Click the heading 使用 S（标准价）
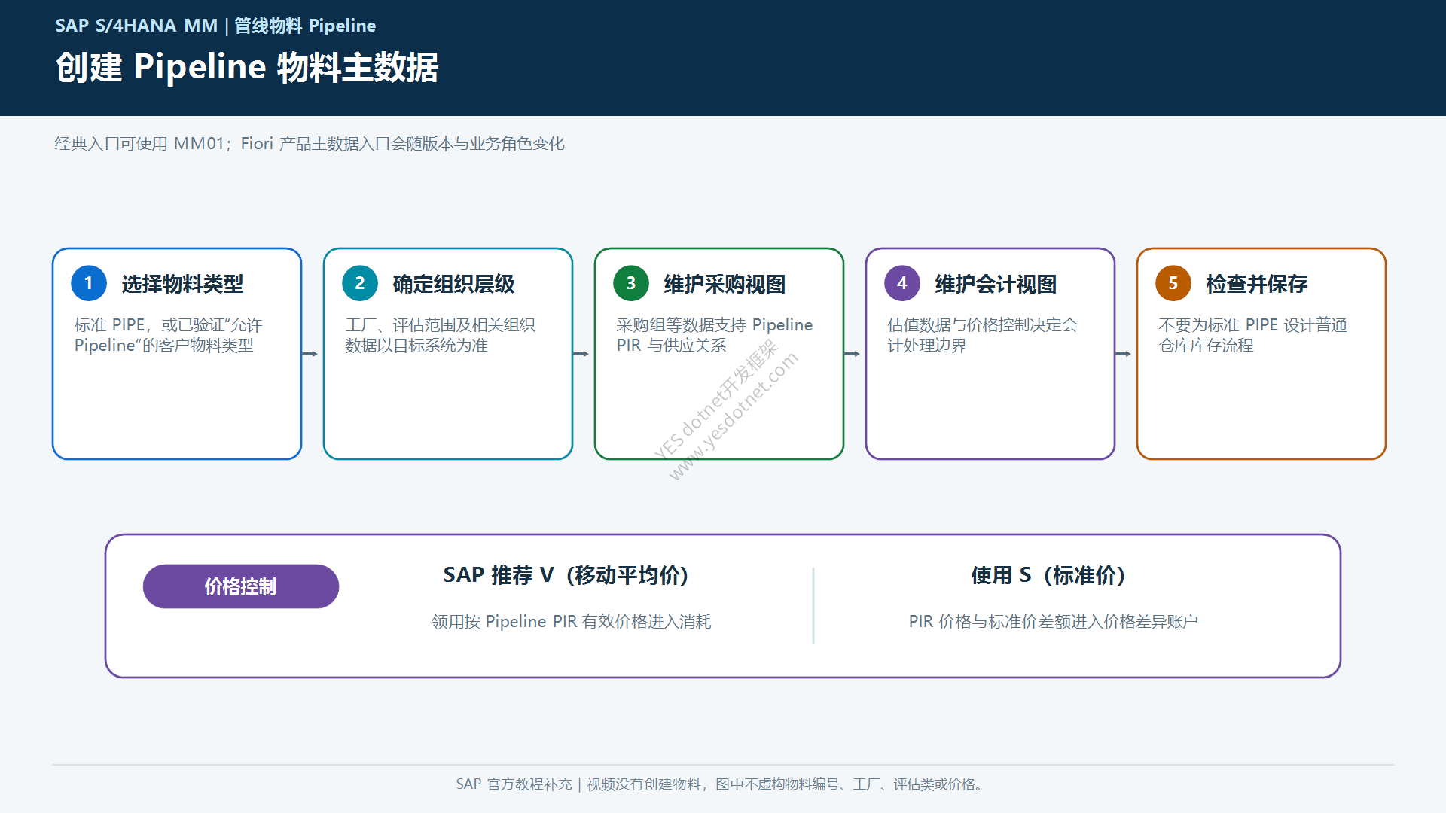The width and height of the screenshot is (1446, 813). [1048, 575]
